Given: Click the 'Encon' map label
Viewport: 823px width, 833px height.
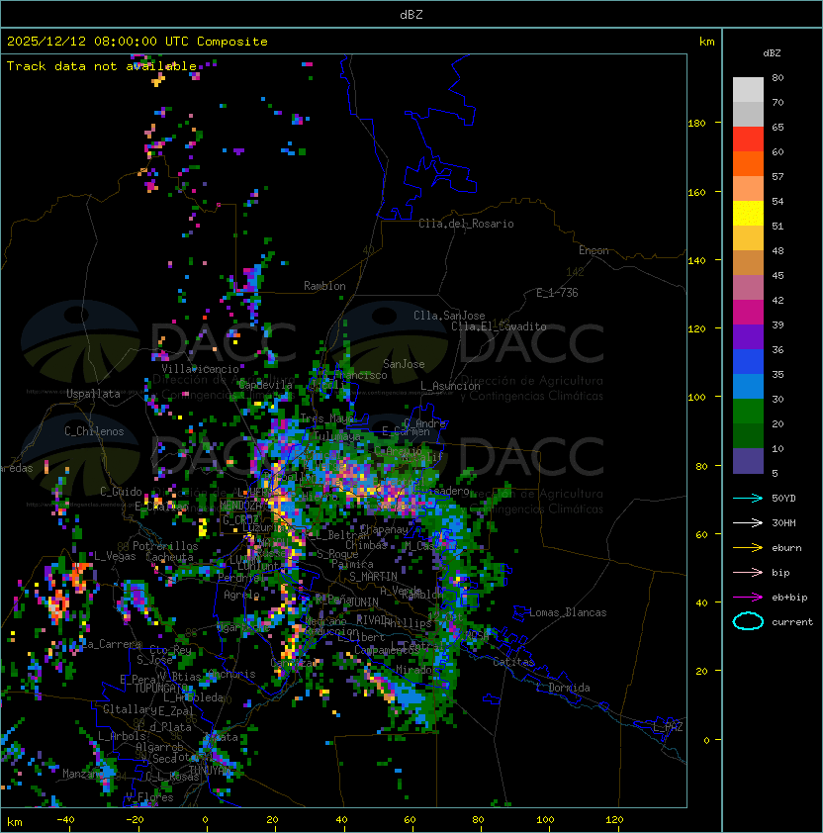Looking at the screenshot, I should 594,250.
